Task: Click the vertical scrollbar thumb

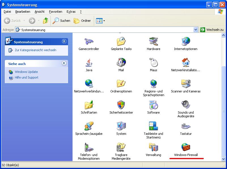Action: (x=223, y=111)
